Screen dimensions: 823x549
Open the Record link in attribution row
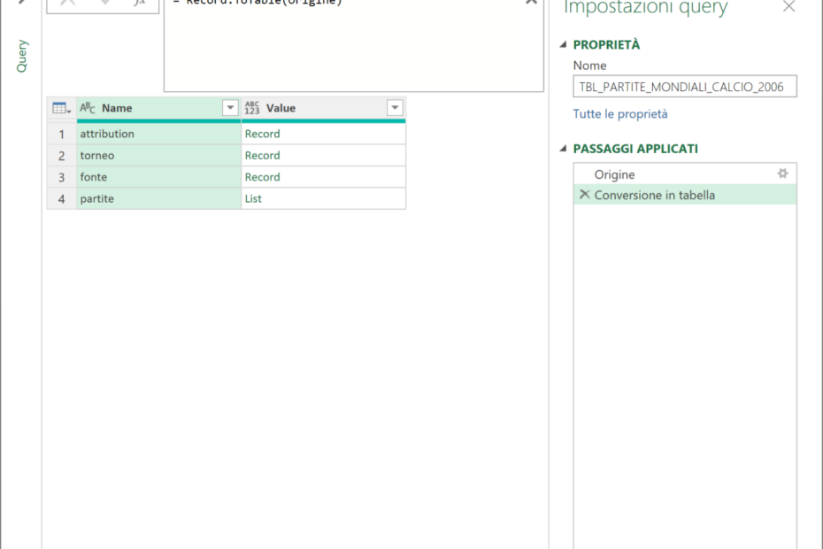pyautogui.click(x=262, y=134)
